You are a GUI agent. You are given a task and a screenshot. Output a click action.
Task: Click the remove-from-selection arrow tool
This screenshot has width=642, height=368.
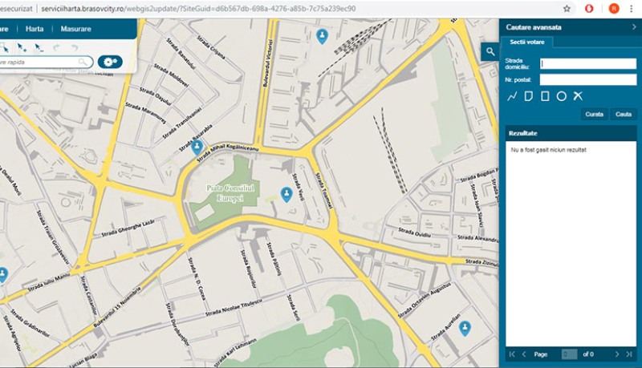(38, 48)
